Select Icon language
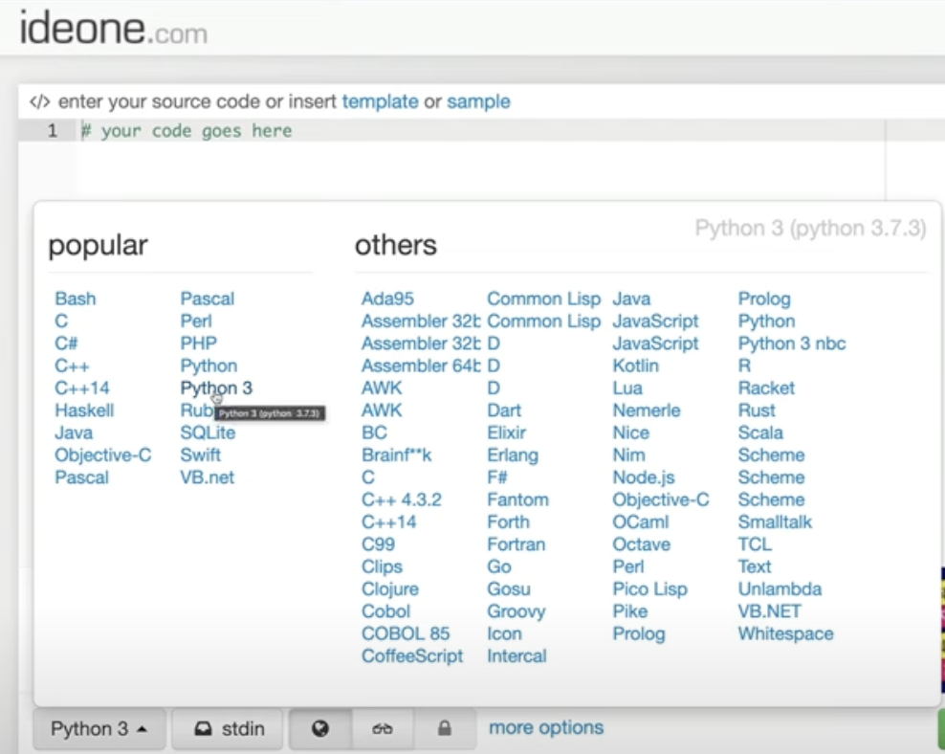The width and height of the screenshot is (945, 754). click(504, 633)
